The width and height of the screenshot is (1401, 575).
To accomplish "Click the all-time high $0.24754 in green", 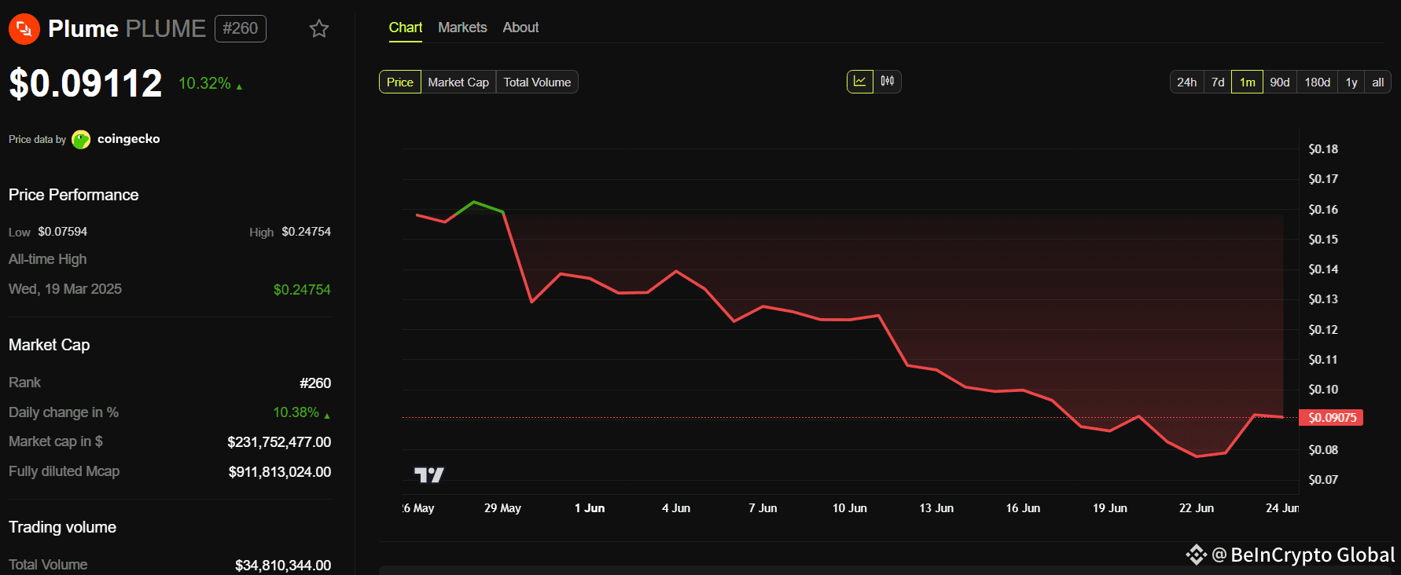I will coord(302,290).
